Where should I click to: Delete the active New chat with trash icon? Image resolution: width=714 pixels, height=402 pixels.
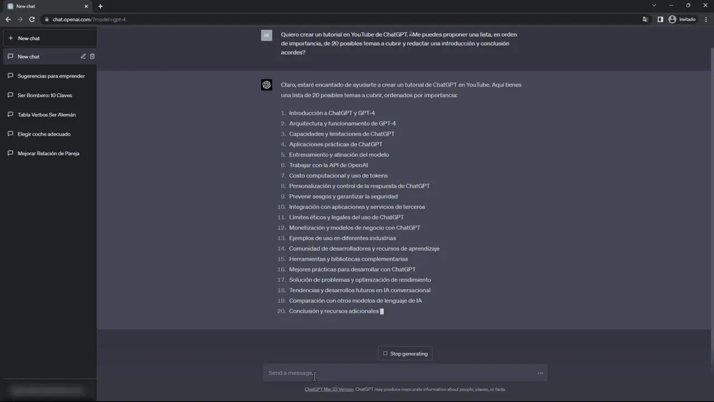point(93,56)
